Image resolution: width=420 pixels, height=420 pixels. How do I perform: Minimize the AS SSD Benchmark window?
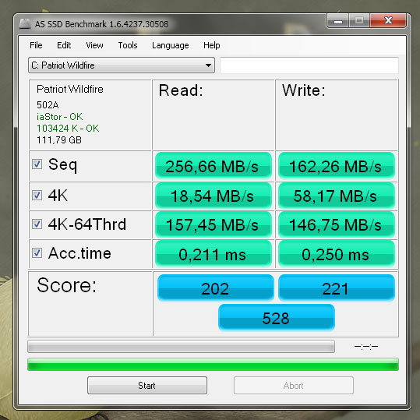pyautogui.click(x=338, y=20)
